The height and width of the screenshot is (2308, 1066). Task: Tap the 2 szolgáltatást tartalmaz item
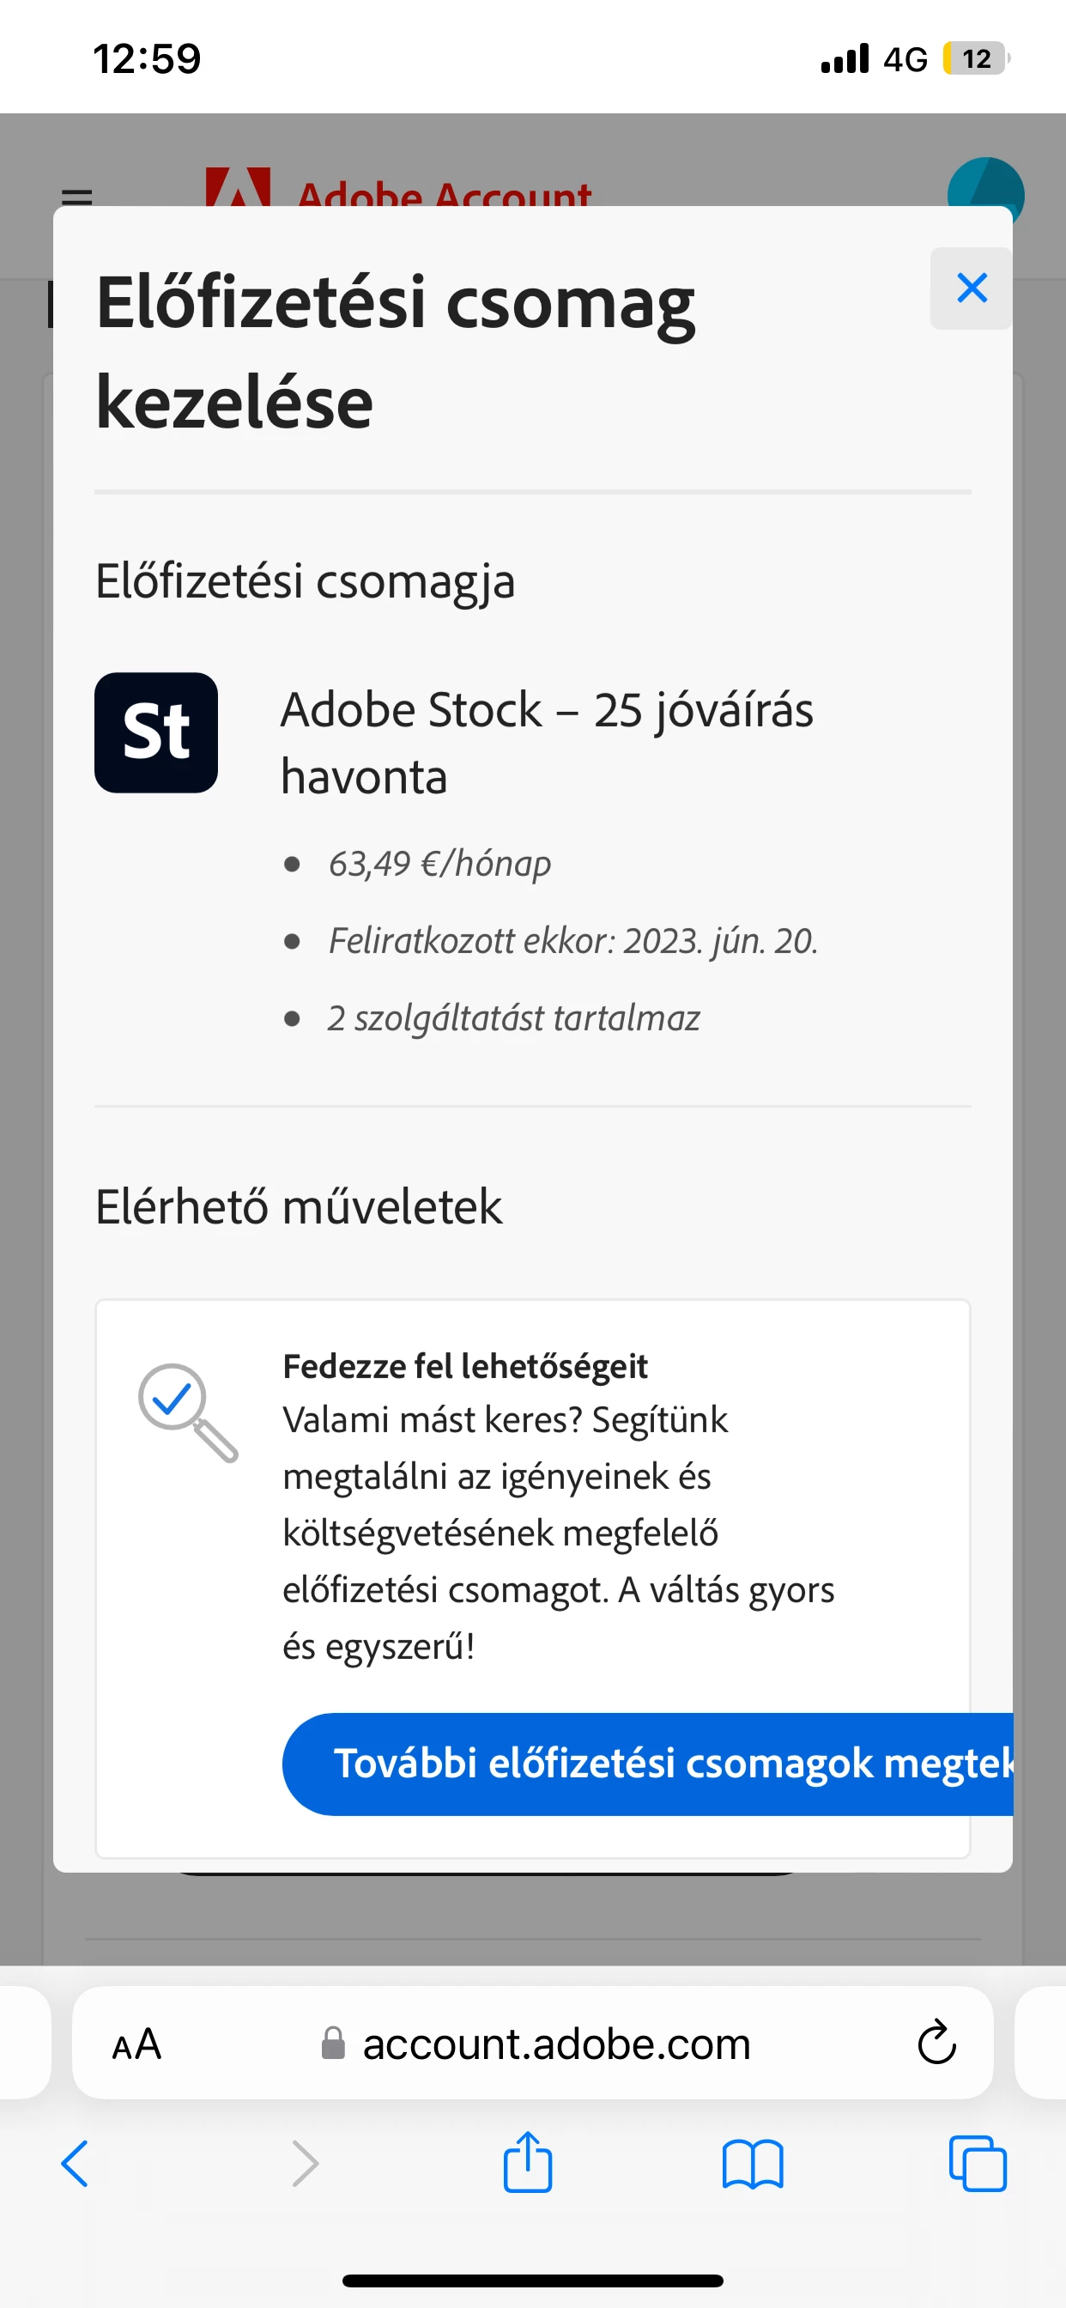(x=513, y=1018)
